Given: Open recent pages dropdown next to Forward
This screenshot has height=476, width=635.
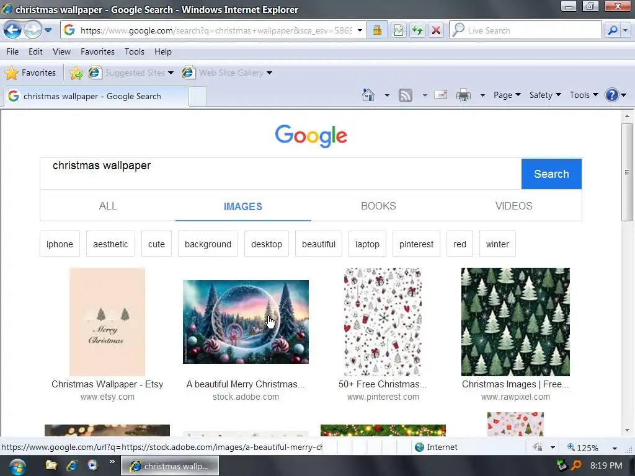Looking at the screenshot, I should pyautogui.click(x=48, y=30).
